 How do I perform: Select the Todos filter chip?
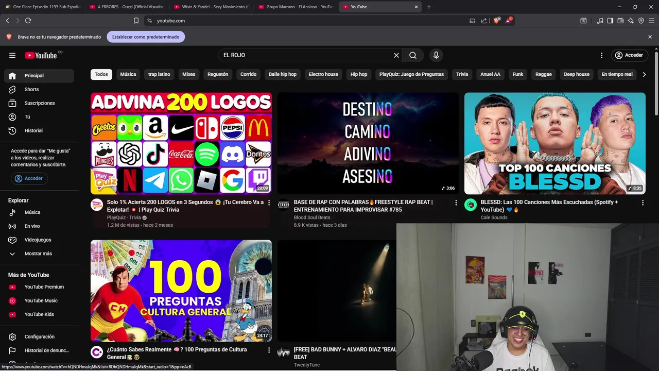(x=101, y=74)
